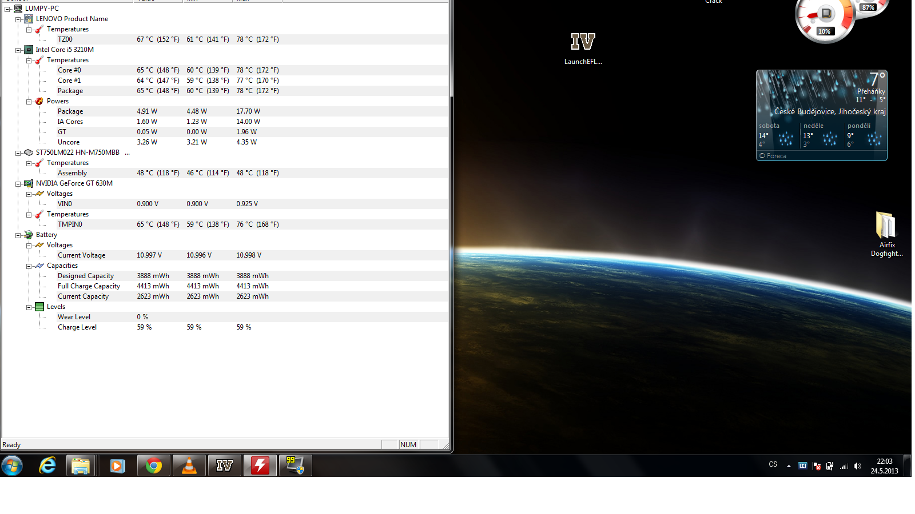The height and width of the screenshot is (514, 915).
Task: Open the taskbar clock showing 22:03
Action: point(885,466)
